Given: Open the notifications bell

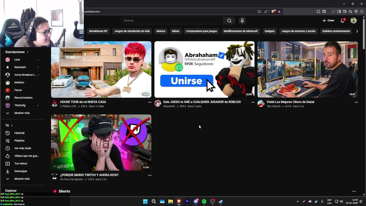Looking at the screenshot, I should (343, 21).
